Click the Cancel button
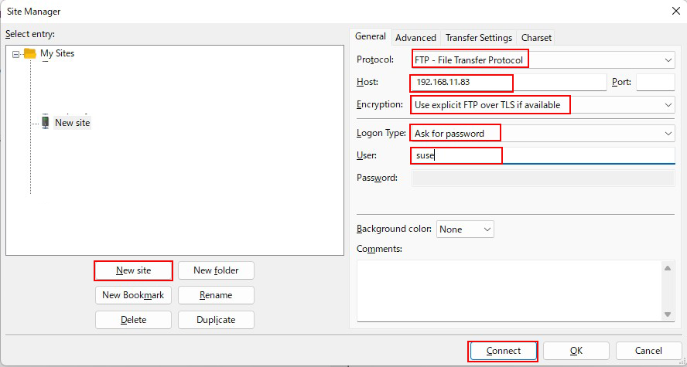687x367 pixels. click(x=648, y=351)
